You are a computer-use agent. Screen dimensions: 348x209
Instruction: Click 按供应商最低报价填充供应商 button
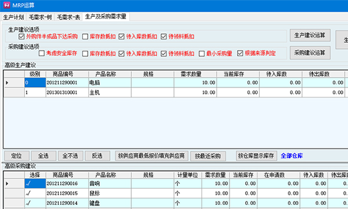coord(151,156)
